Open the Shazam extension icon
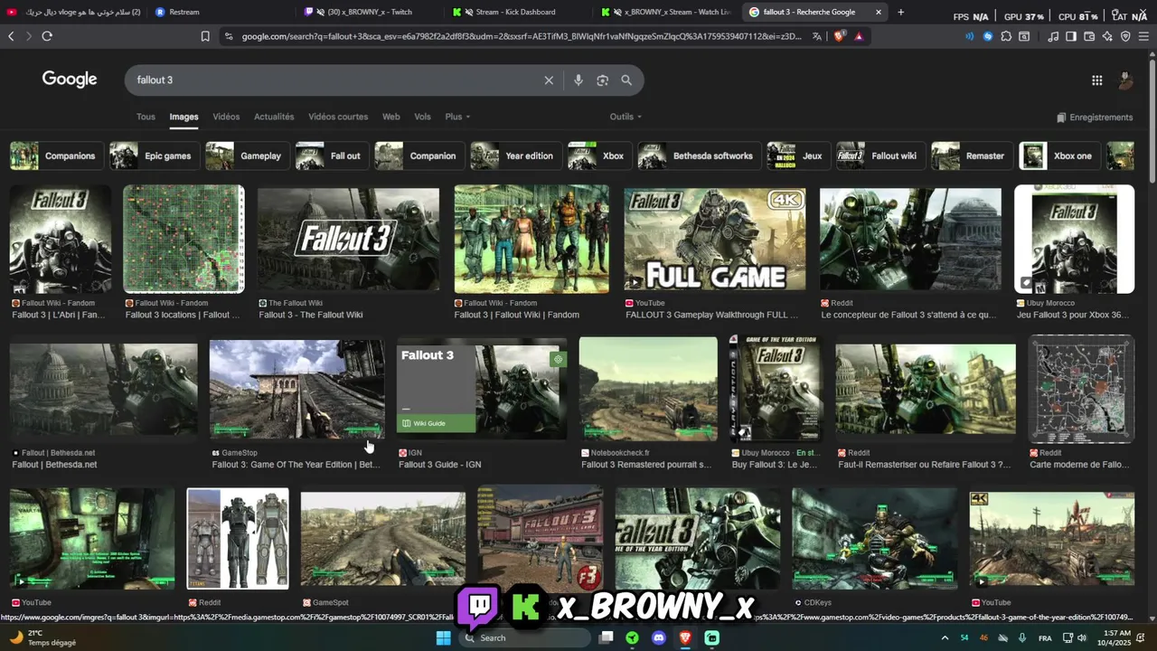This screenshot has height=651, width=1157. tap(988, 36)
